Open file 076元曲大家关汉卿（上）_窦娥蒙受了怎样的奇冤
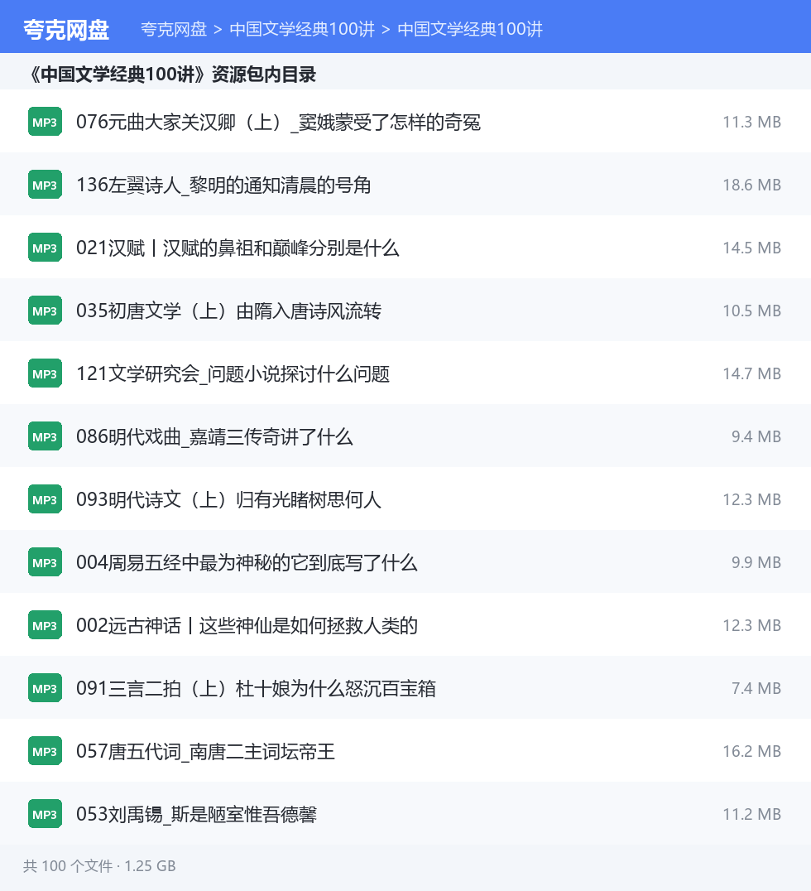The image size is (811, 891). coord(278,123)
